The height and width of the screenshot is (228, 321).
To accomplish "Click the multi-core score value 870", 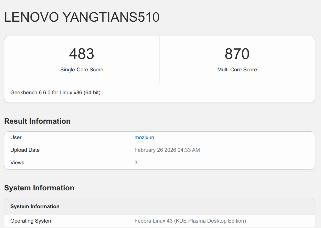I will [237, 54].
